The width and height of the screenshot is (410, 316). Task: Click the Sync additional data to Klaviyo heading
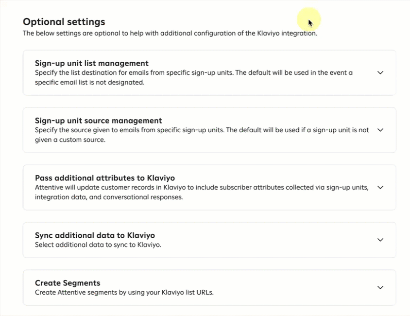(x=95, y=235)
